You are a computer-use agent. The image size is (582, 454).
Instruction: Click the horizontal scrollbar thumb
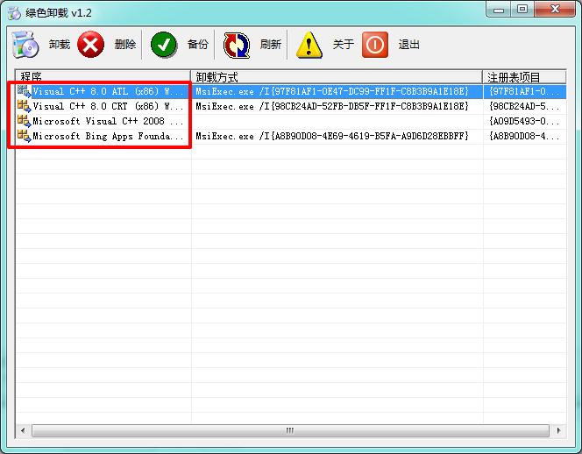(290, 430)
